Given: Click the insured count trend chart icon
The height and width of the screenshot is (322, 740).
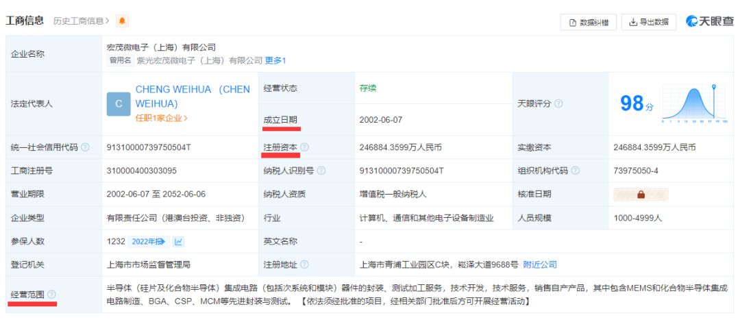Looking at the screenshot, I should (178, 242).
